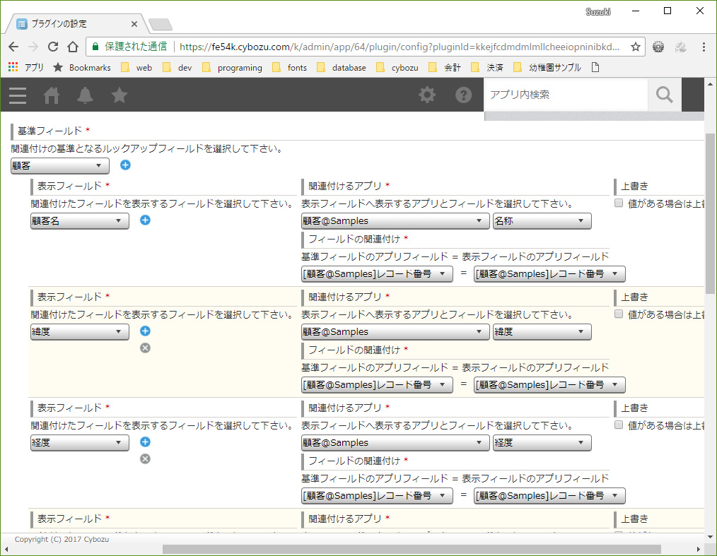Remove the 経度 display field row
The height and width of the screenshot is (556, 717).
[x=145, y=459]
